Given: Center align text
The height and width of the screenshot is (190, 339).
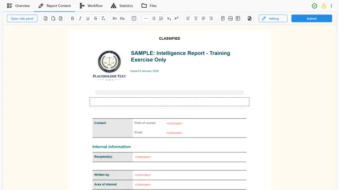Looking at the screenshot, I should pos(196,19).
